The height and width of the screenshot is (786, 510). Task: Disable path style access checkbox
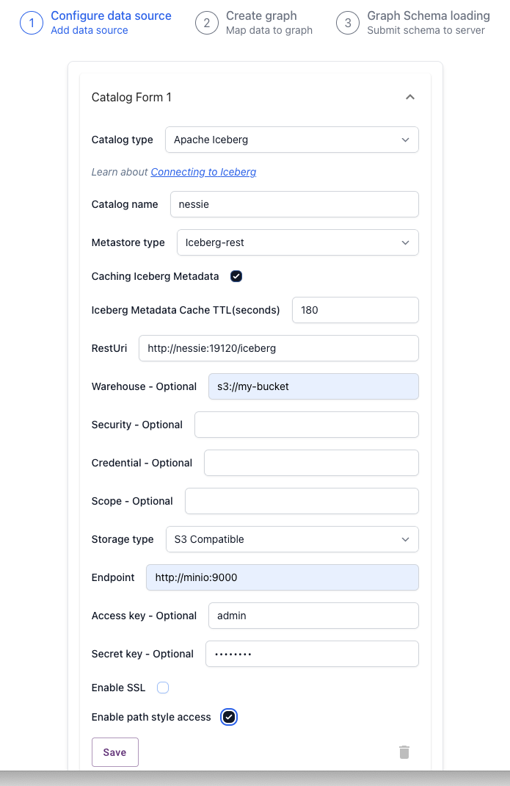pyautogui.click(x=229, y=718)
